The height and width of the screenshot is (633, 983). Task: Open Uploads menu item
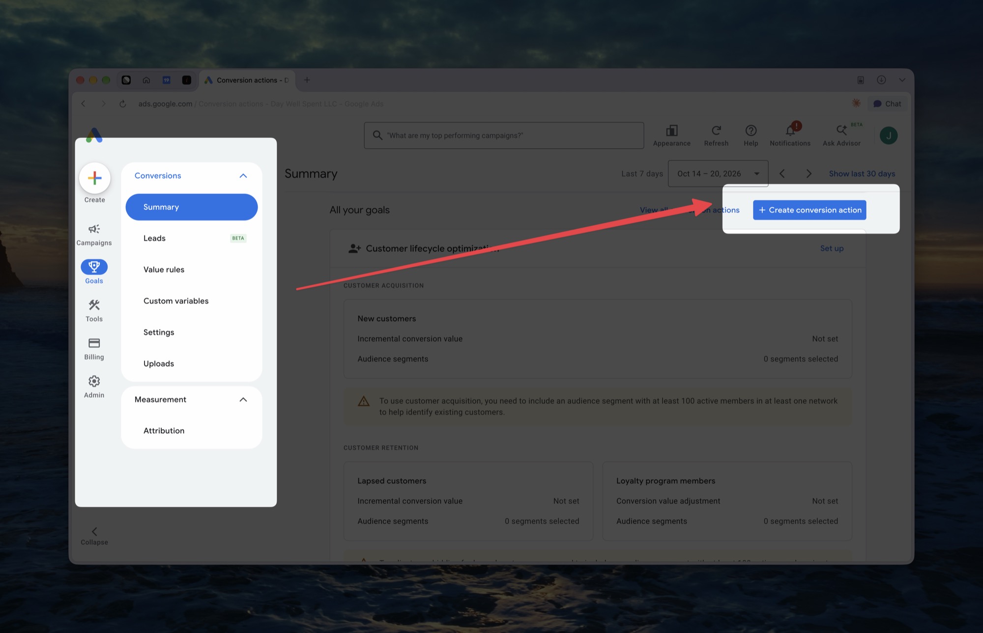tap(192, 364)
